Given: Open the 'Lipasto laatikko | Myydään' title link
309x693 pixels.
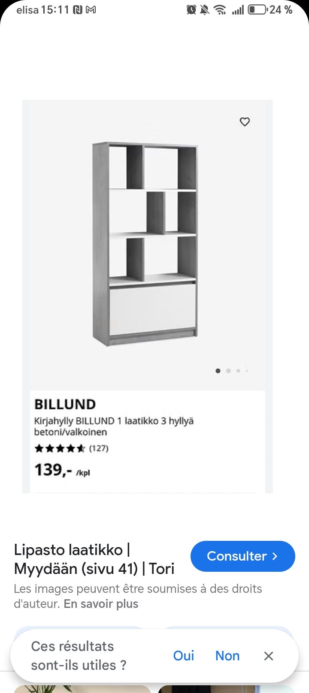Looking at the screenshot, I should click(94, 559).
